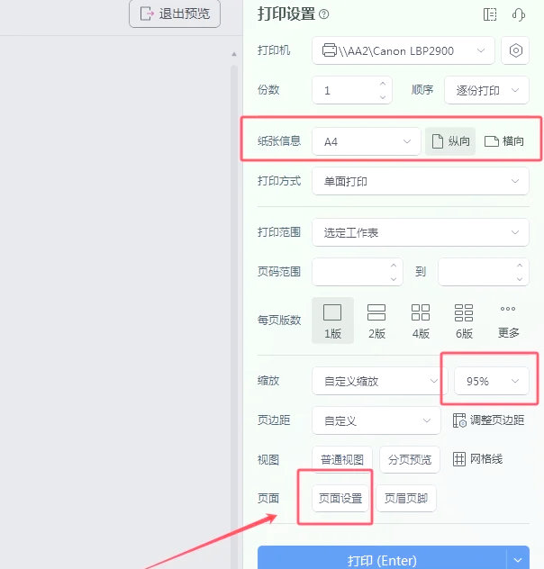Image resolution: width=544 pixels, height=569 pixels.
Task: Switch to 分页预览 page break preview
Action: point(410,460)
